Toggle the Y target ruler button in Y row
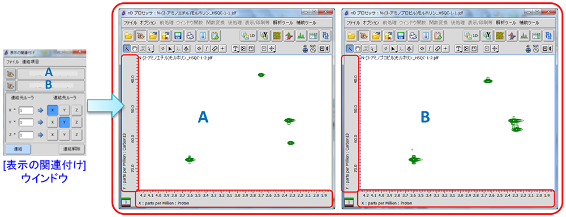 [x=65, y=123]
